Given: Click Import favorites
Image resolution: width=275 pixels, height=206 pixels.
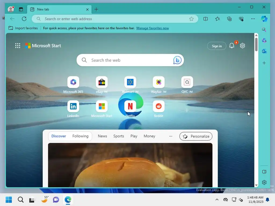Looking at the screenshot, I should [23, 28].
